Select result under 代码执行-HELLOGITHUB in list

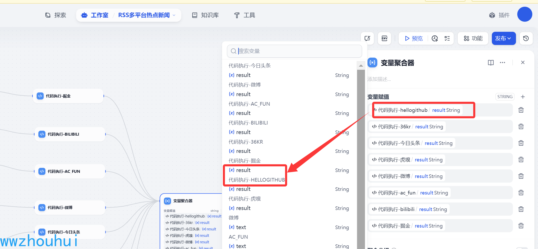(289, 189)
